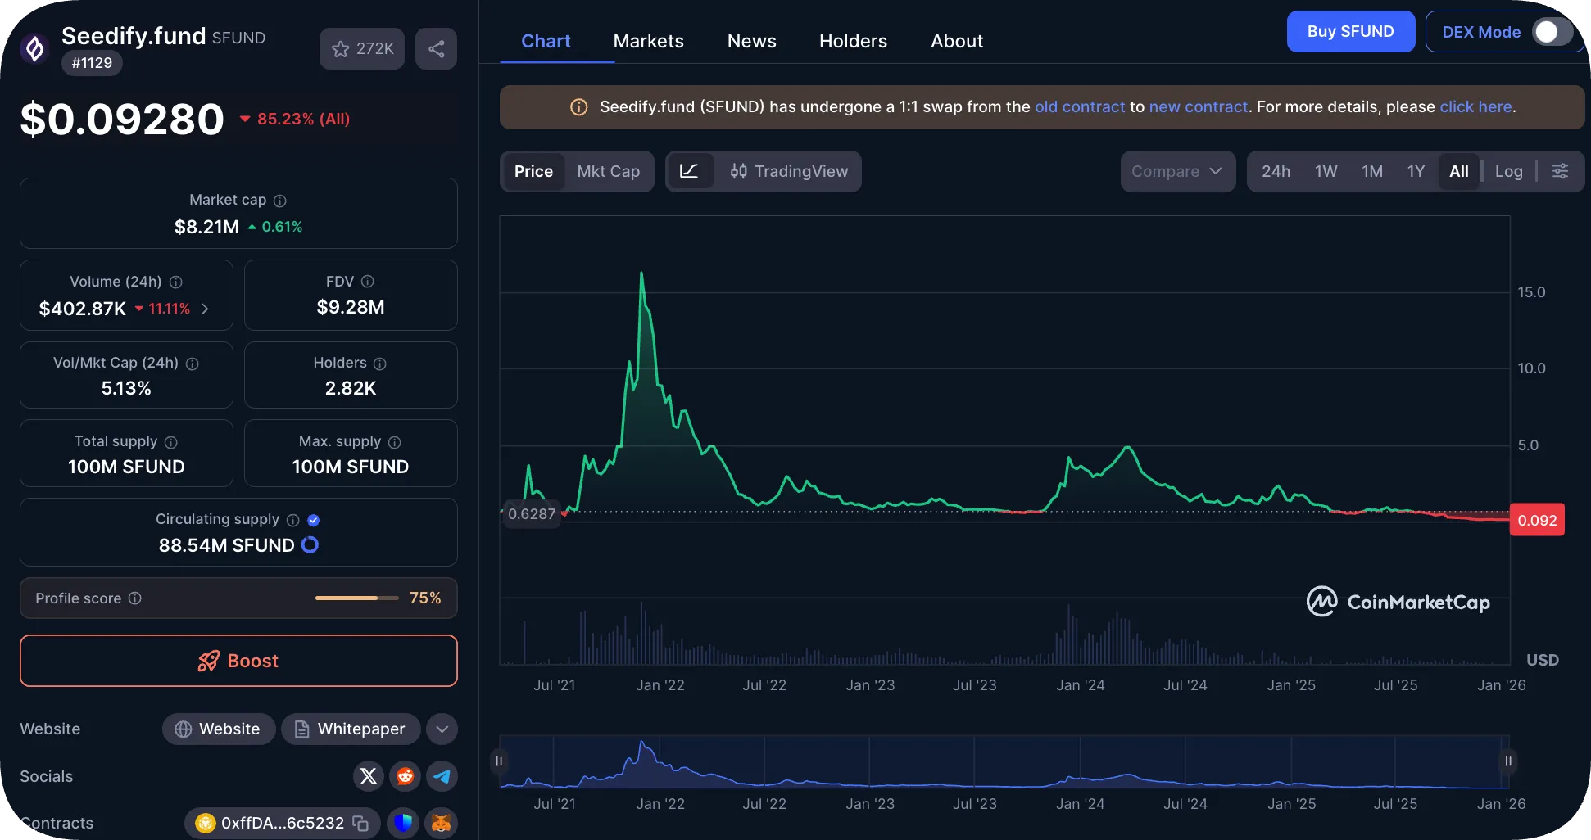Switch to TradingView candlestick chart
The image size is (1591, 840).
pyautogui.click(x=789, y=171)
